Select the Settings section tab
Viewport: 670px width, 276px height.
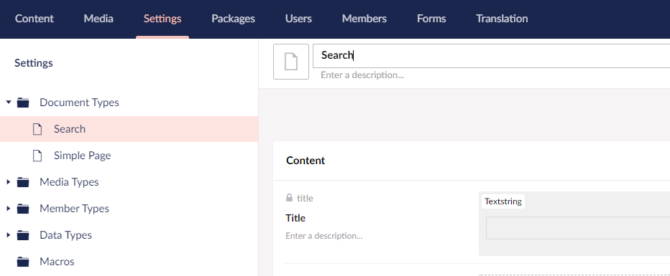click(x=162, y=19)
